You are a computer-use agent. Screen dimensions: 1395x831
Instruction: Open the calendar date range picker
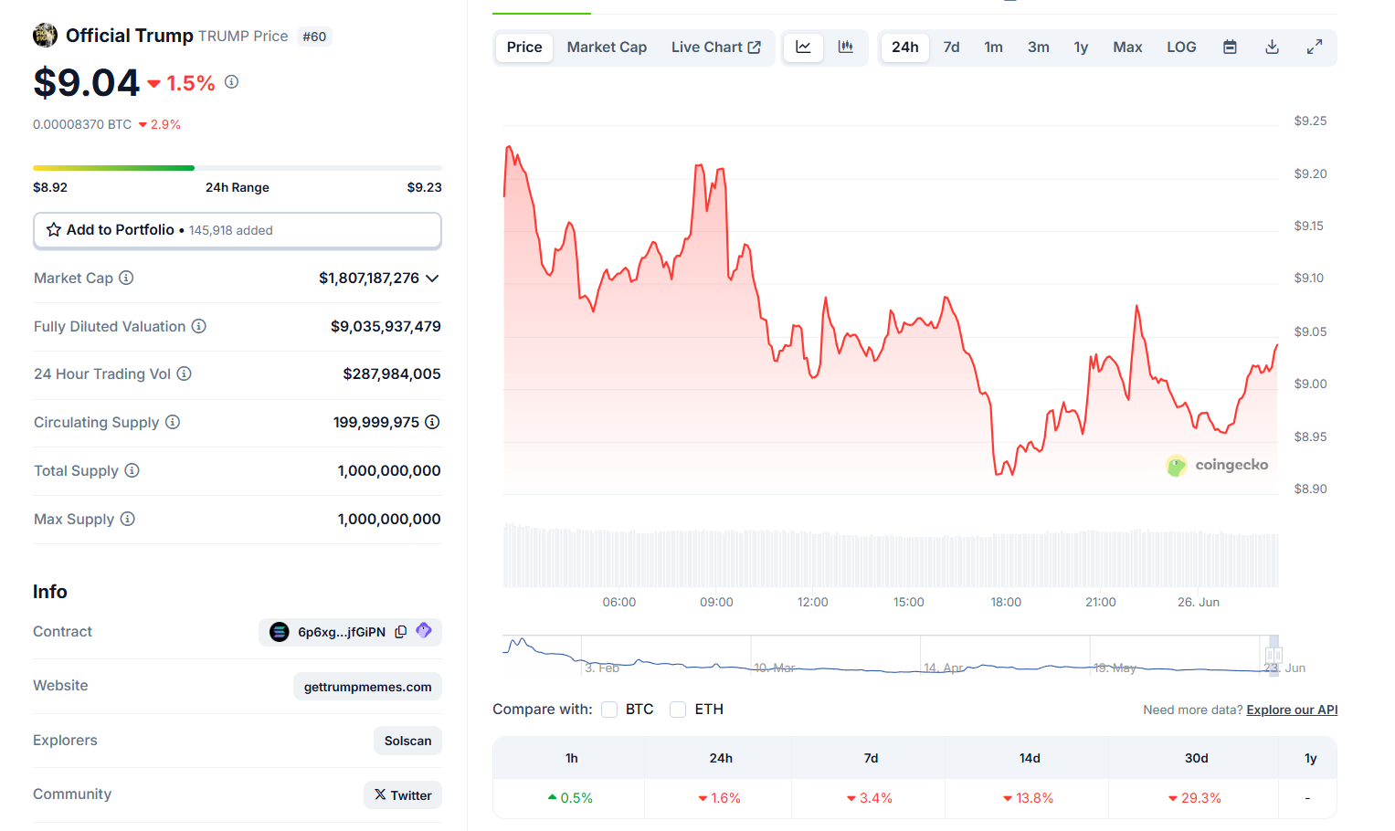click(1230, 47)
